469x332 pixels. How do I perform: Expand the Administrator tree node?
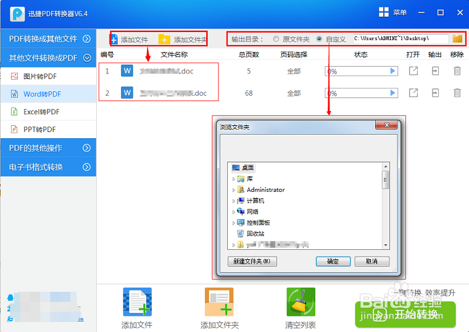233,190
